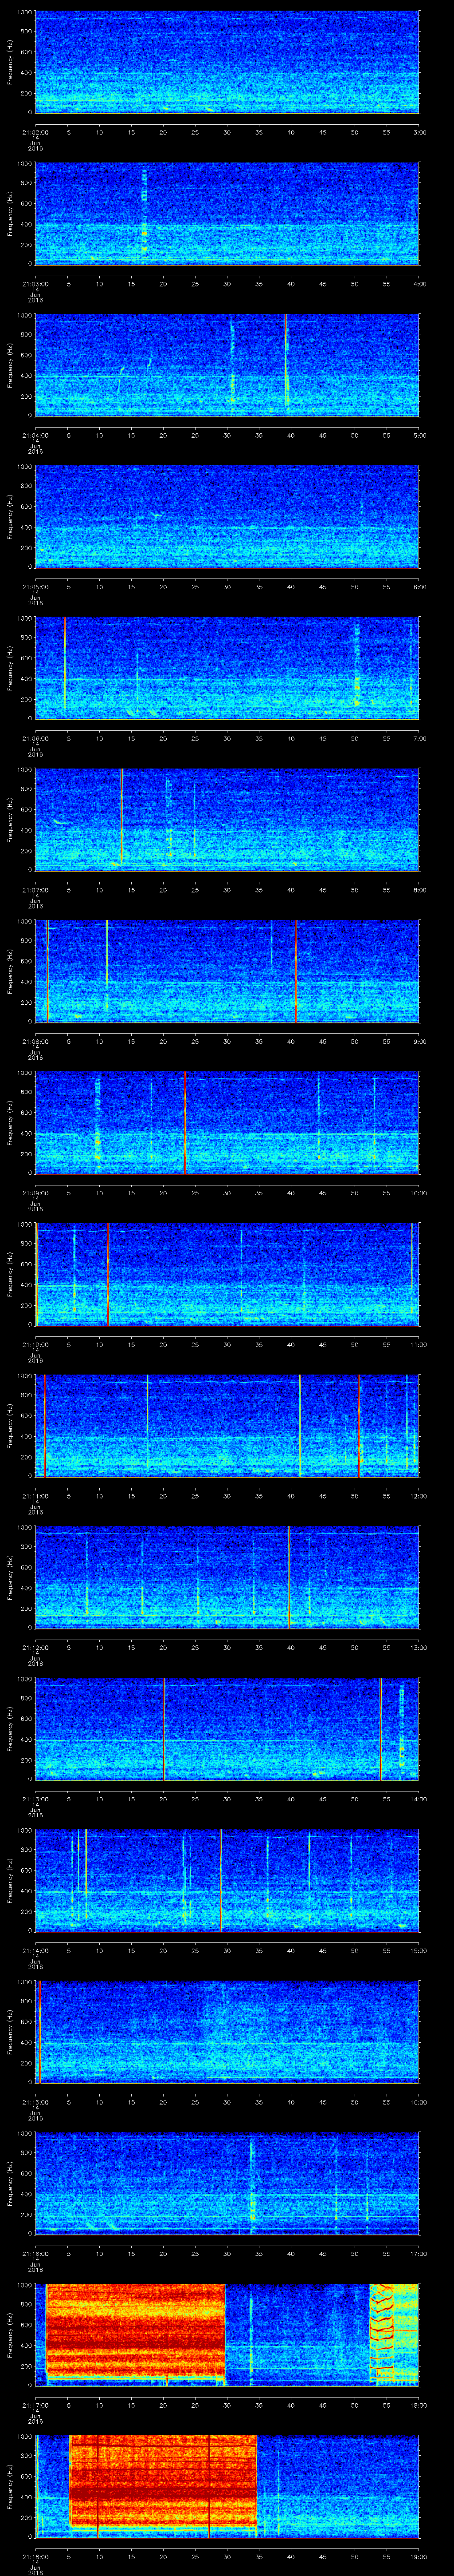Select the spectrogram panel starting at 21:14:00
The height and width of the screenshot is (2576, 454).
[x=227, y=1881]
